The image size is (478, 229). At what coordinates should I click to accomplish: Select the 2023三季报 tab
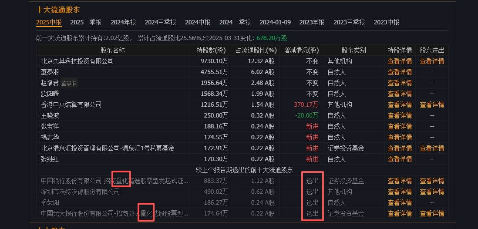tap(349, 22)
